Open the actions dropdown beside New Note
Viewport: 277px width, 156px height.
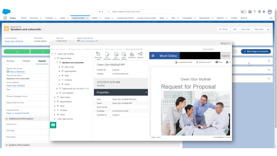[268, 29]
